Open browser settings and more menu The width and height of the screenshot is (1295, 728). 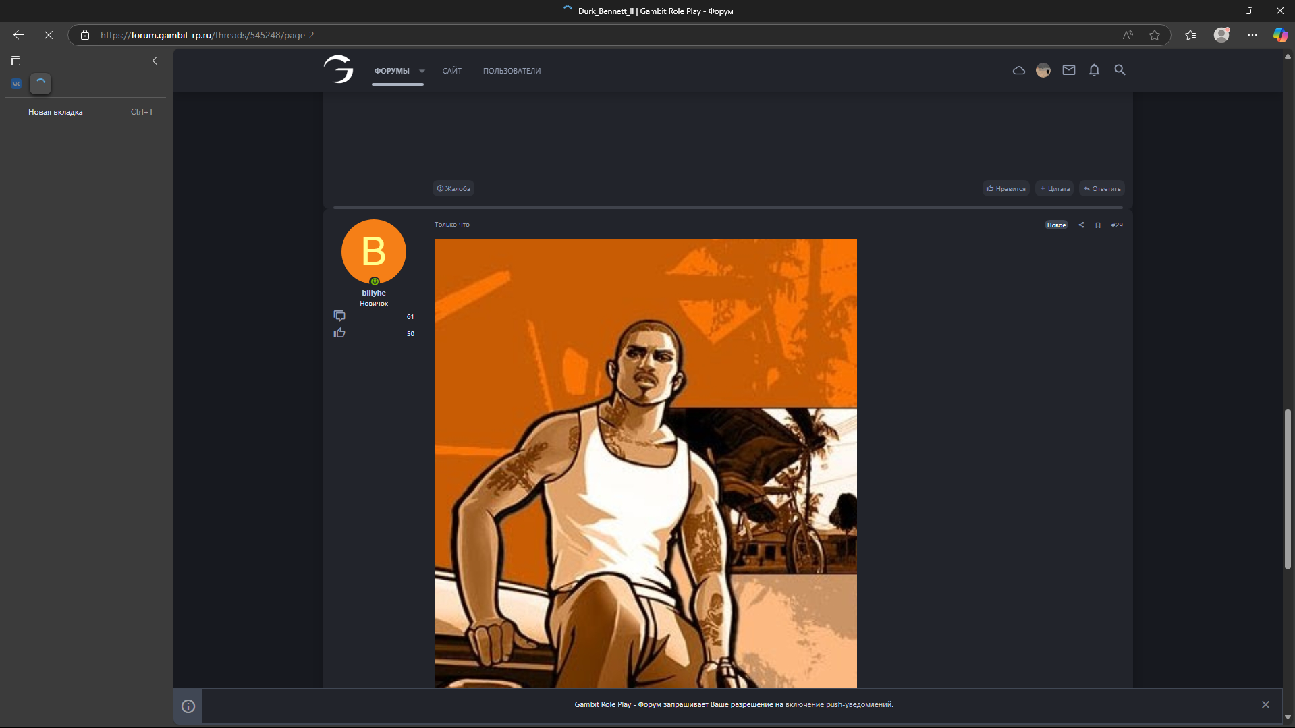(x=1252, y=35)
